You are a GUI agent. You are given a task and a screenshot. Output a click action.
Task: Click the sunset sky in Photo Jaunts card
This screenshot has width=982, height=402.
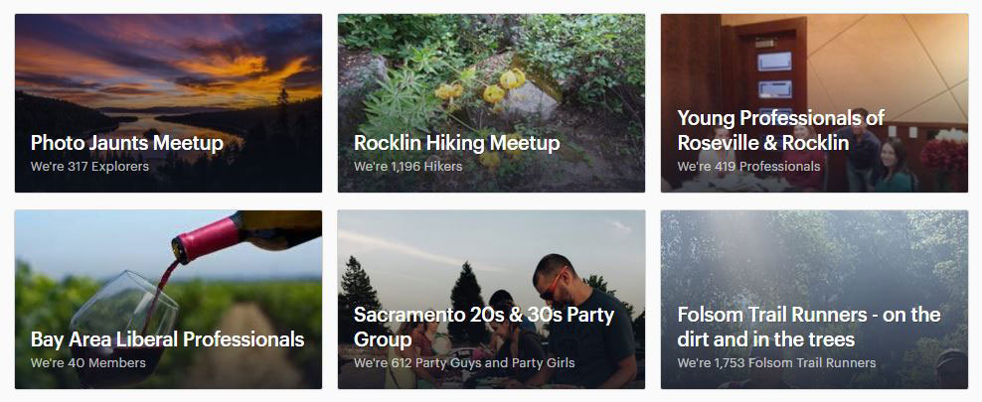[x=169, y=50]
